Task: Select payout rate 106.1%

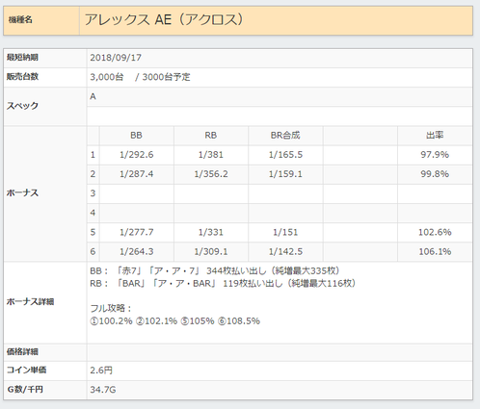Action: click(x=435, y=251)
